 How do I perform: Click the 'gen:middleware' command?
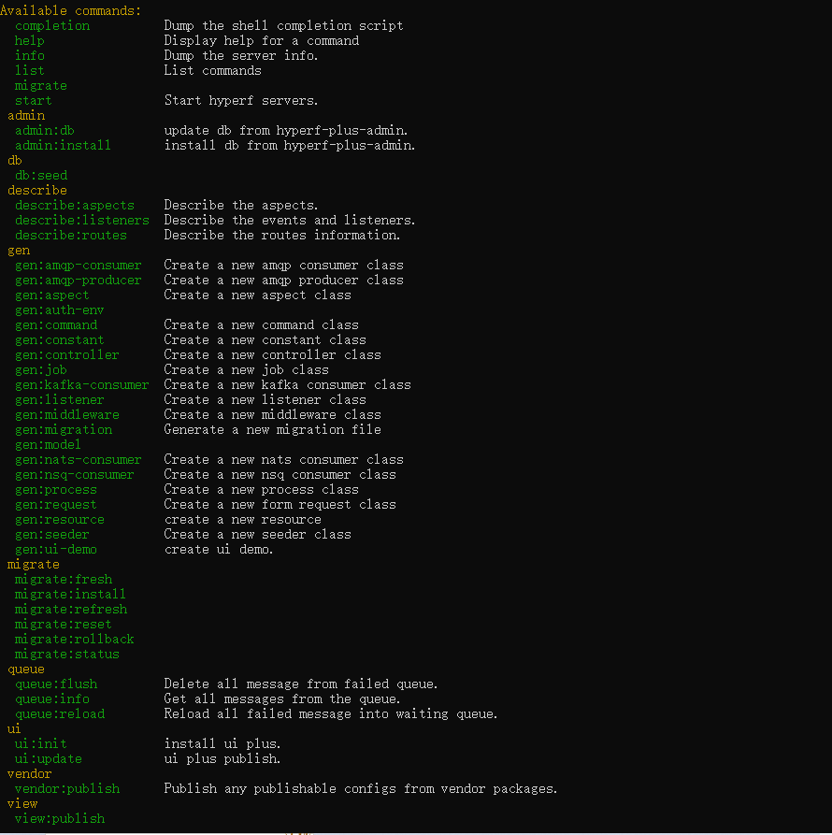pos(67,414)
